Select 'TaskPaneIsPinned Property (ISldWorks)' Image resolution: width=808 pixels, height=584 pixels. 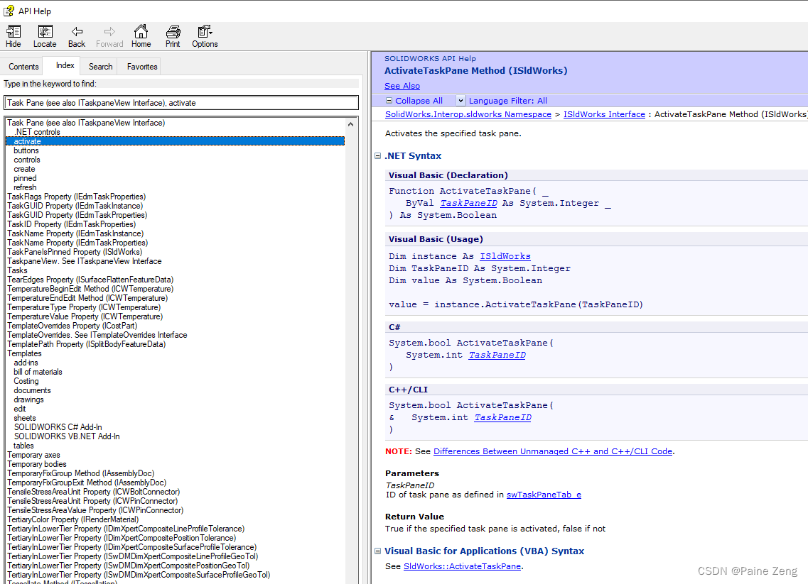point(75,252)
